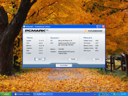The width and height of the screenshot is (128, 96).
Task: Click the clock showing 4:53 PM
Action: 123,94
